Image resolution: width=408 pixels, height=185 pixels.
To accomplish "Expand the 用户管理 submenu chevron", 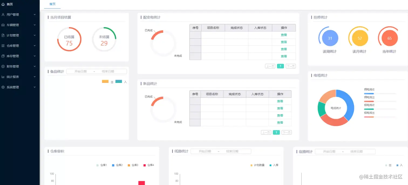I will coord(35,15).
